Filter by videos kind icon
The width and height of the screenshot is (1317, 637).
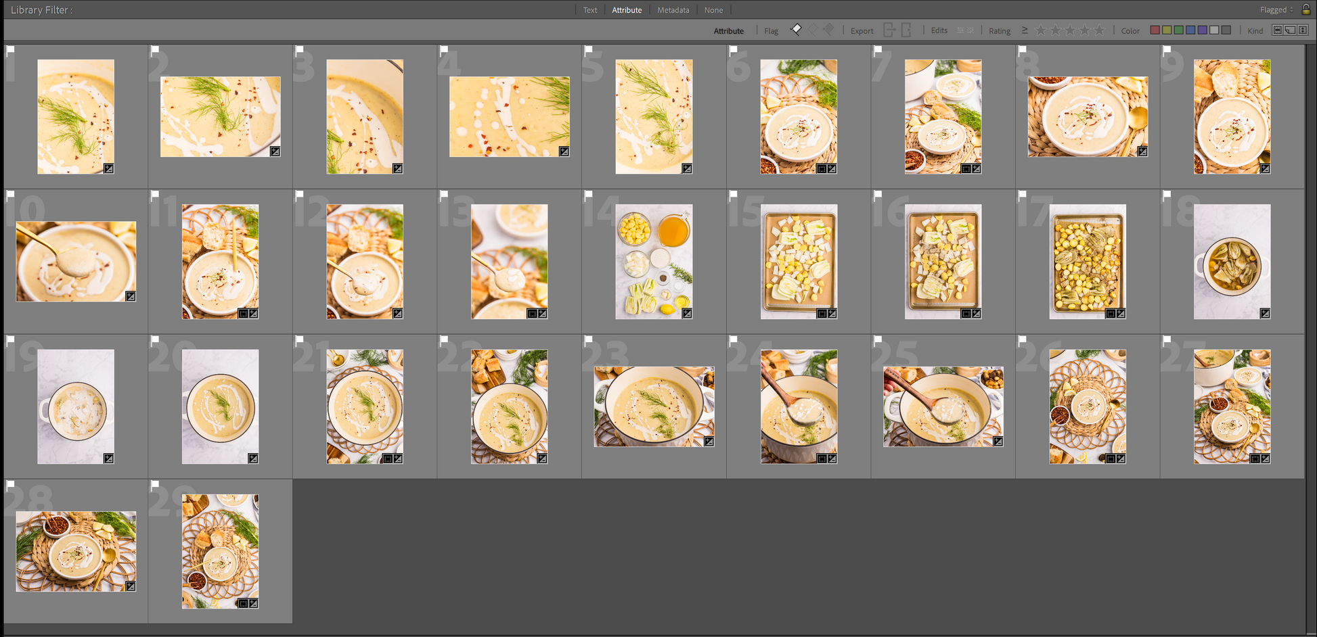tap(1303, 30)
